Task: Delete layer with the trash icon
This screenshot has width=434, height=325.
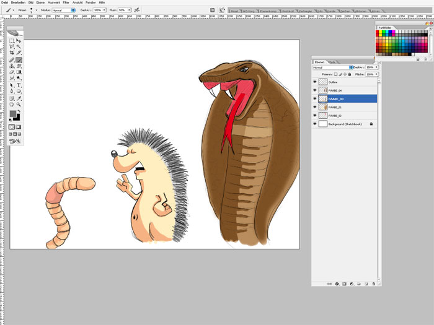Action: (x=374, y=284)
